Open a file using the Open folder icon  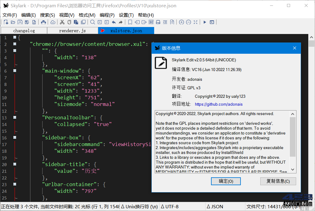13,22
